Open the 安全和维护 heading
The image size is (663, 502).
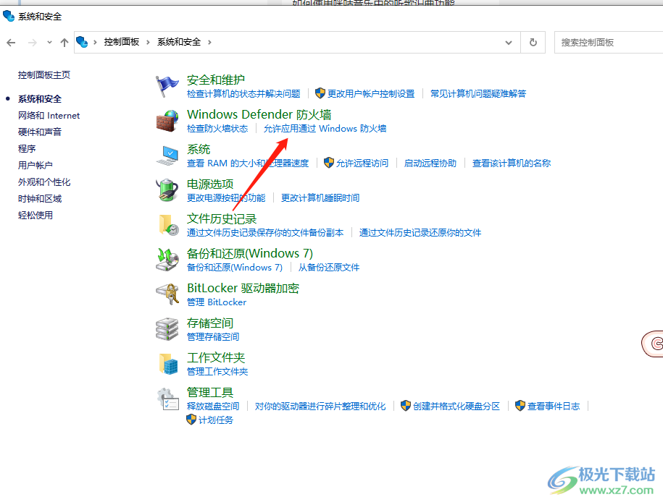coord(216,80)
